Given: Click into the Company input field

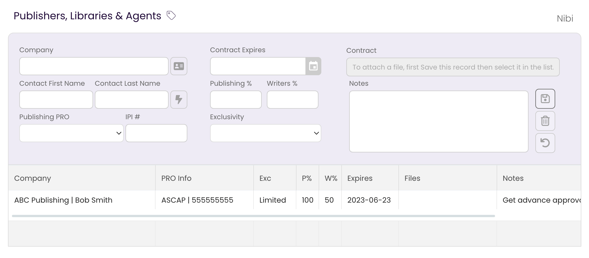Looking at the screenshot, I should tap(94, 66).
